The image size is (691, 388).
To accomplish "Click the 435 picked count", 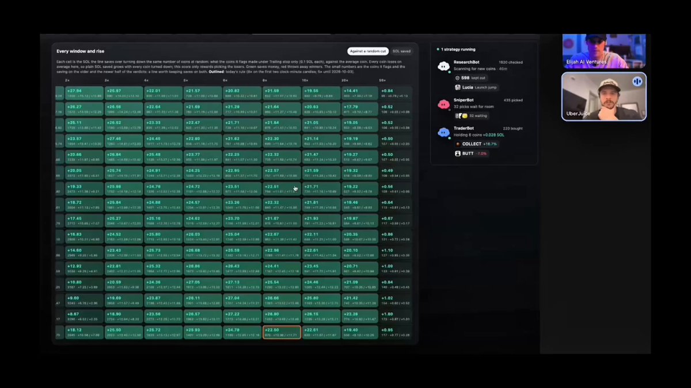I will pos(514,100).
